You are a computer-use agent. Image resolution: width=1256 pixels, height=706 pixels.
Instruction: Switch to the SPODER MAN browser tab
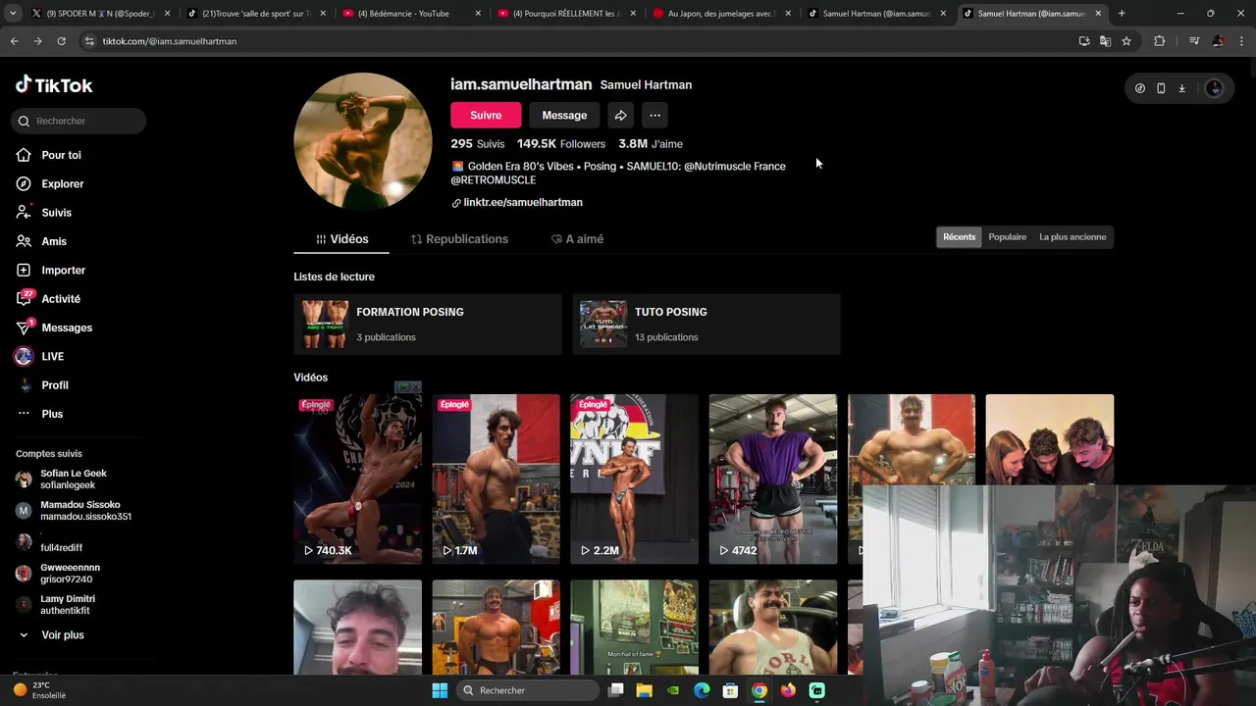point(101,14)
